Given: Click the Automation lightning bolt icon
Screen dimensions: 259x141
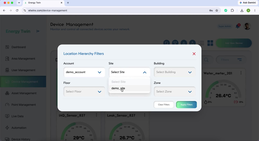Looking at the screenshot, I should click(x=7, y=128).
